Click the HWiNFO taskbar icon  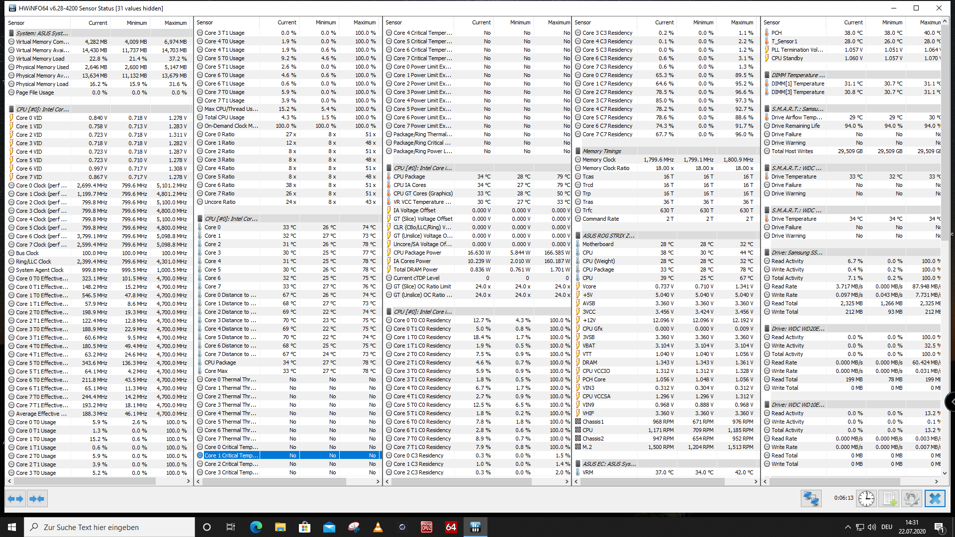pyautogui.click(x=475, y=527)
